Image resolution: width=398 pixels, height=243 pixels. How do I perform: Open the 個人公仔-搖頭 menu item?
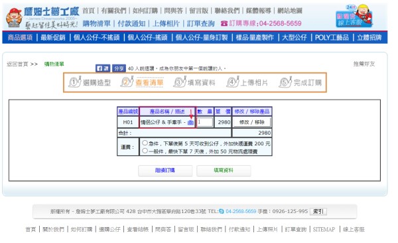click(x=147, y=38)
